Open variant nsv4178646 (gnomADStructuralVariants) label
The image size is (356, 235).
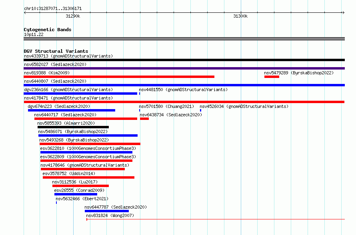pyautogui.click(x=85, y=165)
